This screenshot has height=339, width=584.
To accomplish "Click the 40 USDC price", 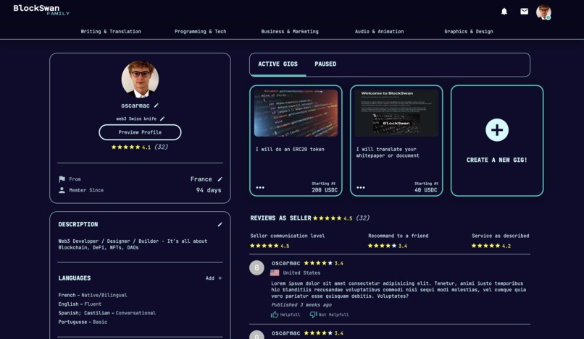I will [x=427, y=190].
